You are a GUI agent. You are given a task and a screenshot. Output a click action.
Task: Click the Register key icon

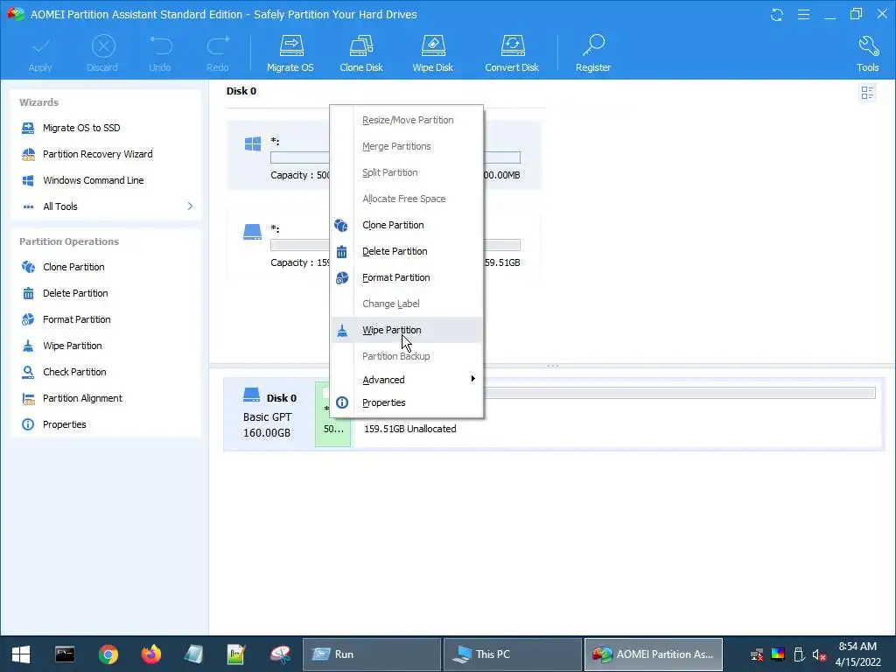(593, 53)
